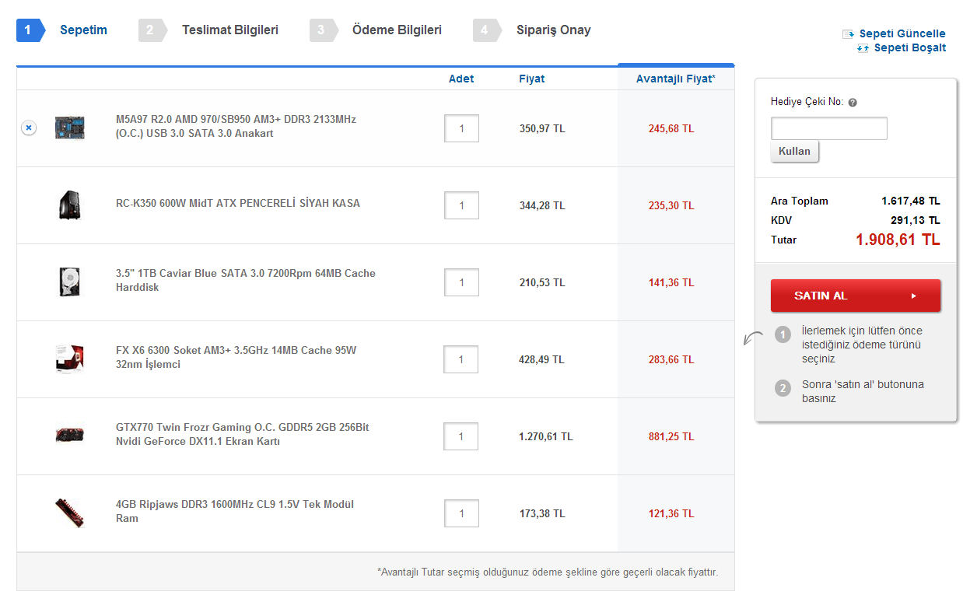Click the Sepeti Boşalt empty-cart icon
This screenshot has height=609, width=963.
[x=863, y=48]
